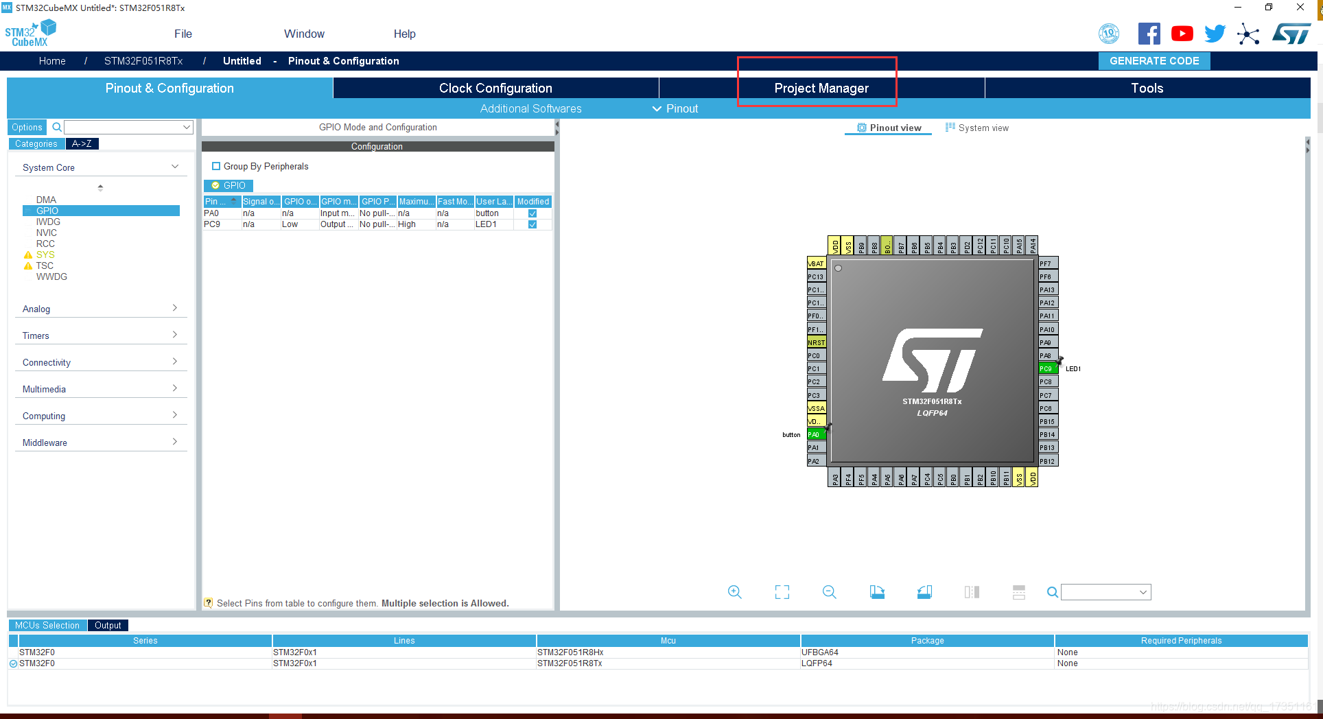Click the PA2 pin on chip

pos(817,461)
